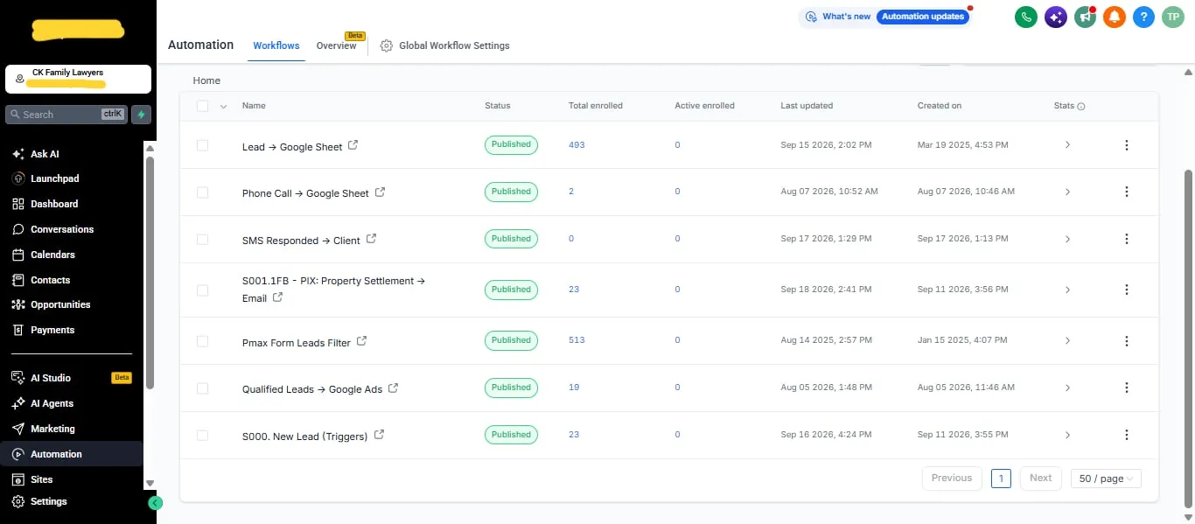Tick checkbox for SMS Responded → Client

202,239
